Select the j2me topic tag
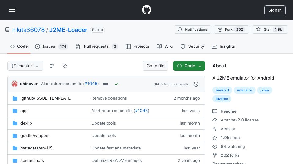Viewport: 293px width, 164px height. pos(264,90)
